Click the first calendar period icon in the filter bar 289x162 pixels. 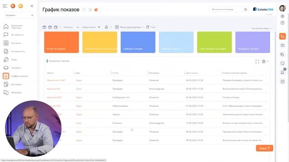click(44, 27)
